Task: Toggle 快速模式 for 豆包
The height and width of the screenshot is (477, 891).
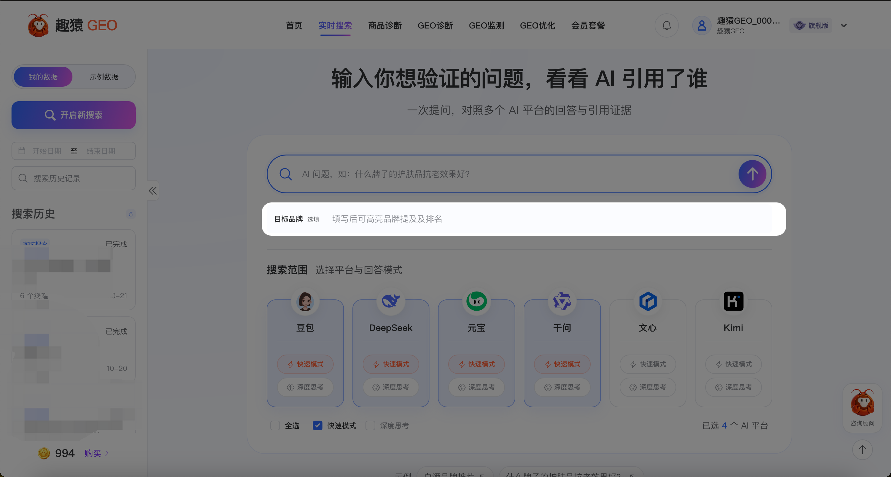Action: 305,364
